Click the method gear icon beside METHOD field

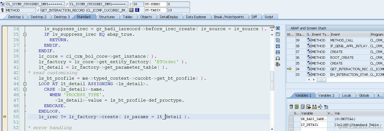click(3, 10)
